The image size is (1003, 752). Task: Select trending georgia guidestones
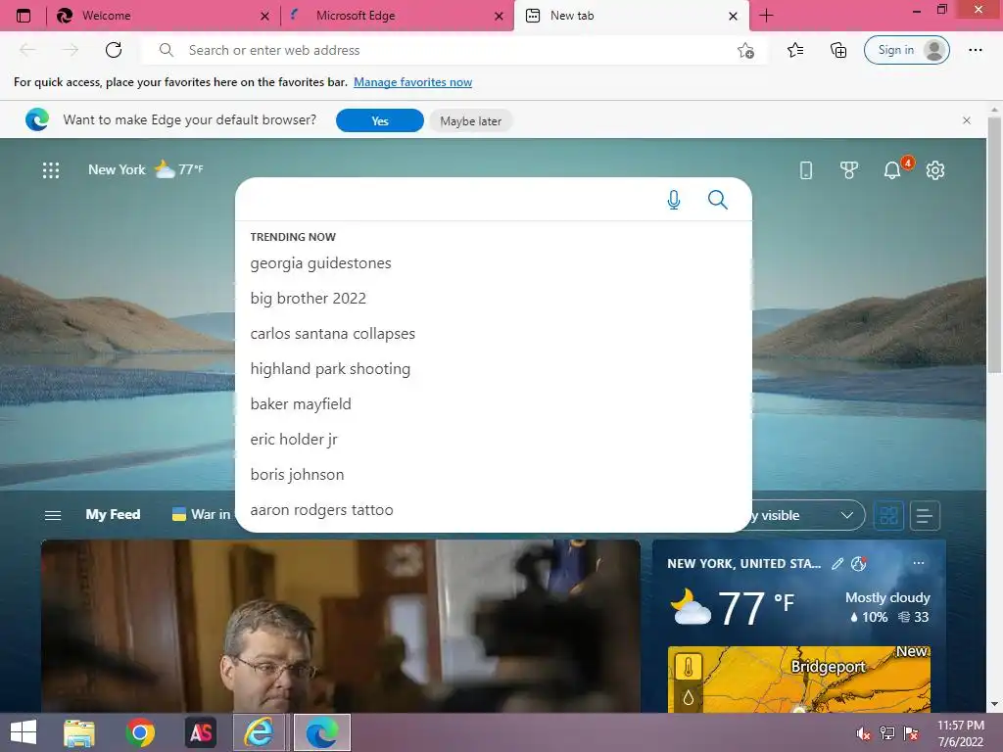coord(320,263)
